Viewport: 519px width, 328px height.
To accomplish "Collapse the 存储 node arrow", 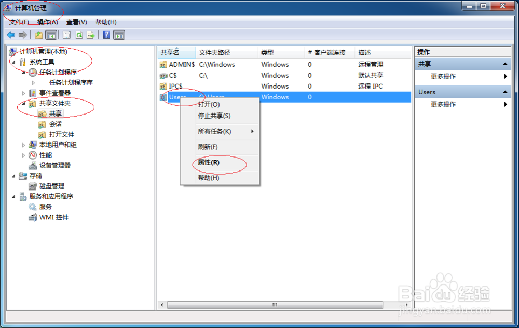I will (x=14, y=176).
